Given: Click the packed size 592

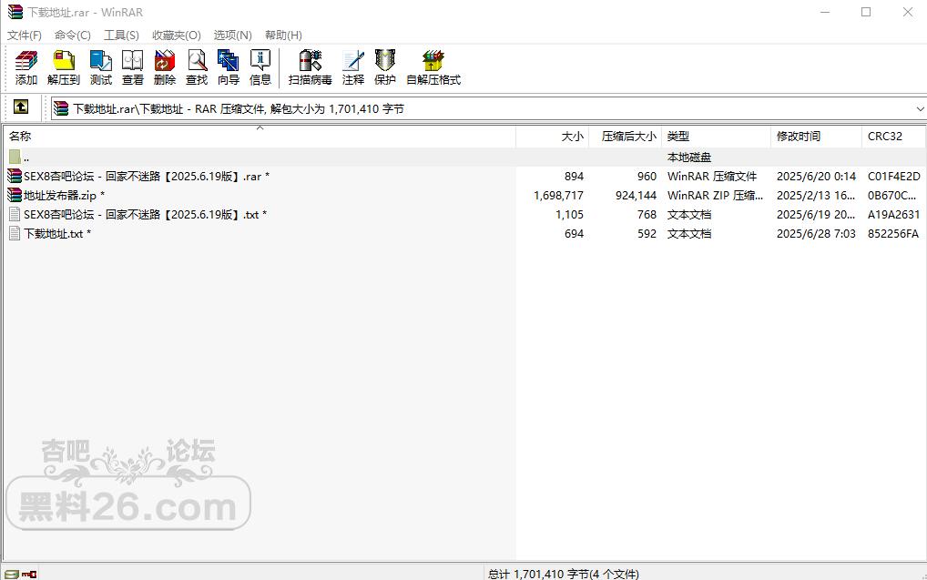Looking at the screenshot, I should pos(647,233).
